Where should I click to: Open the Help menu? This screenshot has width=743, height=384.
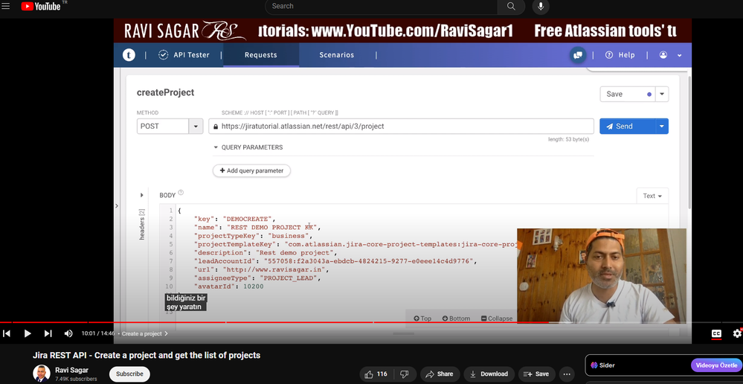tap(620, 55)
